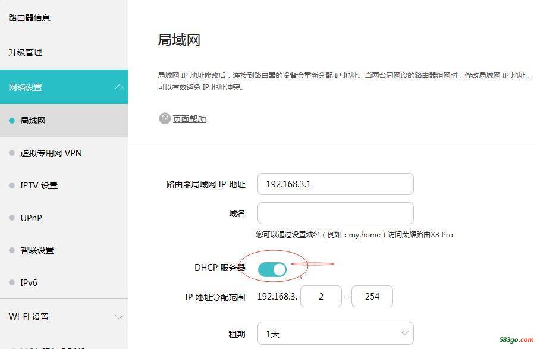Open the 页面帮助 help link
This screenshot has width=537, height=349.
coord(189,119)
